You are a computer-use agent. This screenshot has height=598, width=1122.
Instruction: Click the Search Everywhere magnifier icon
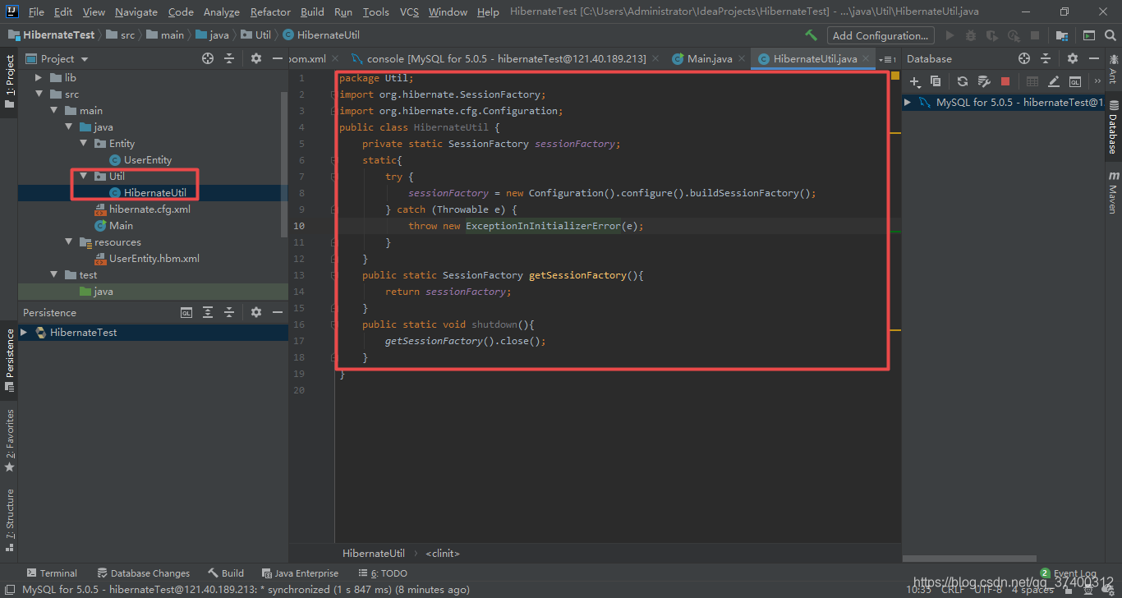coord(1111,35)
